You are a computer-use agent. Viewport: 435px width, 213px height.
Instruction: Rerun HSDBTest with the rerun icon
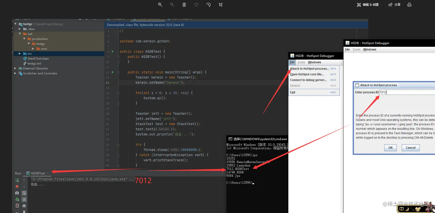coord(17,180)
